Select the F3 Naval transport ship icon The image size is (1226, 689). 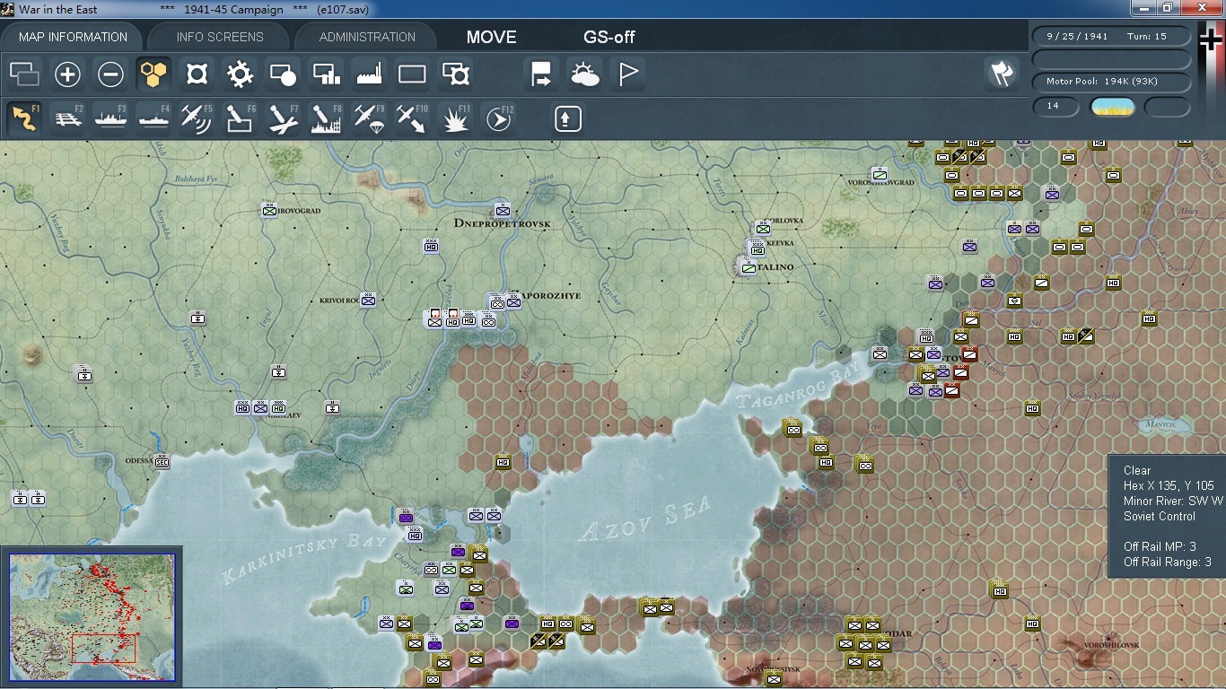tap(111, 118)
